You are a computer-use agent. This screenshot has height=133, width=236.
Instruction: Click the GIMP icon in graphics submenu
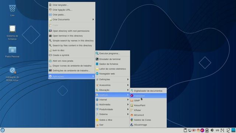(x=132, y=100)
